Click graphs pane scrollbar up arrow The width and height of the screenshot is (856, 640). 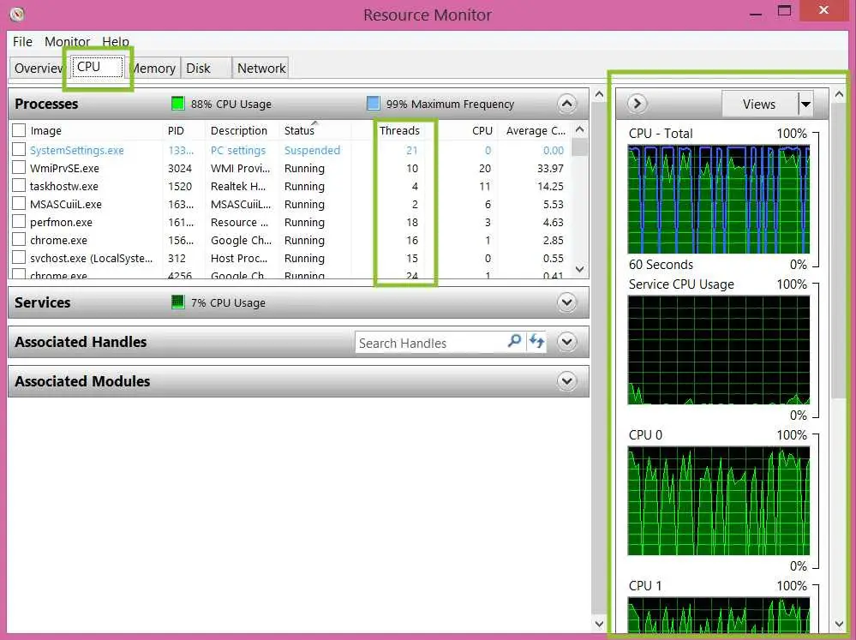839,94
